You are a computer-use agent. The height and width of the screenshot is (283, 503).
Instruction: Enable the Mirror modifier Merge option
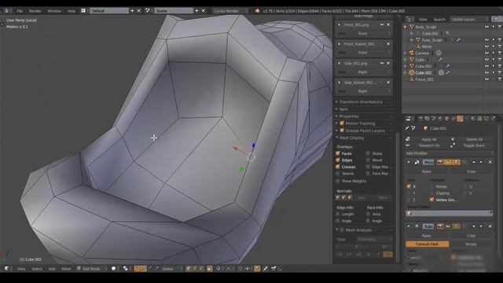point(431,186)
